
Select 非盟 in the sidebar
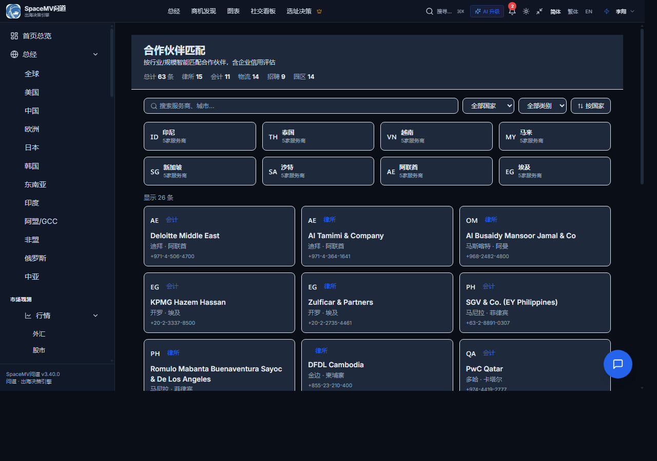point(32,240)
